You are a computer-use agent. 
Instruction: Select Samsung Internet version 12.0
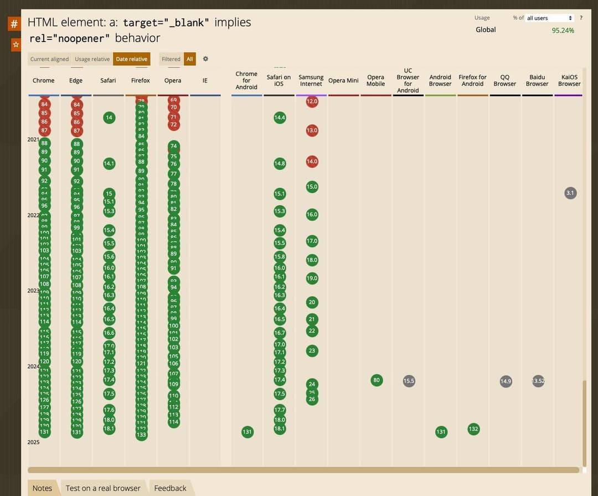pos(312,101)
